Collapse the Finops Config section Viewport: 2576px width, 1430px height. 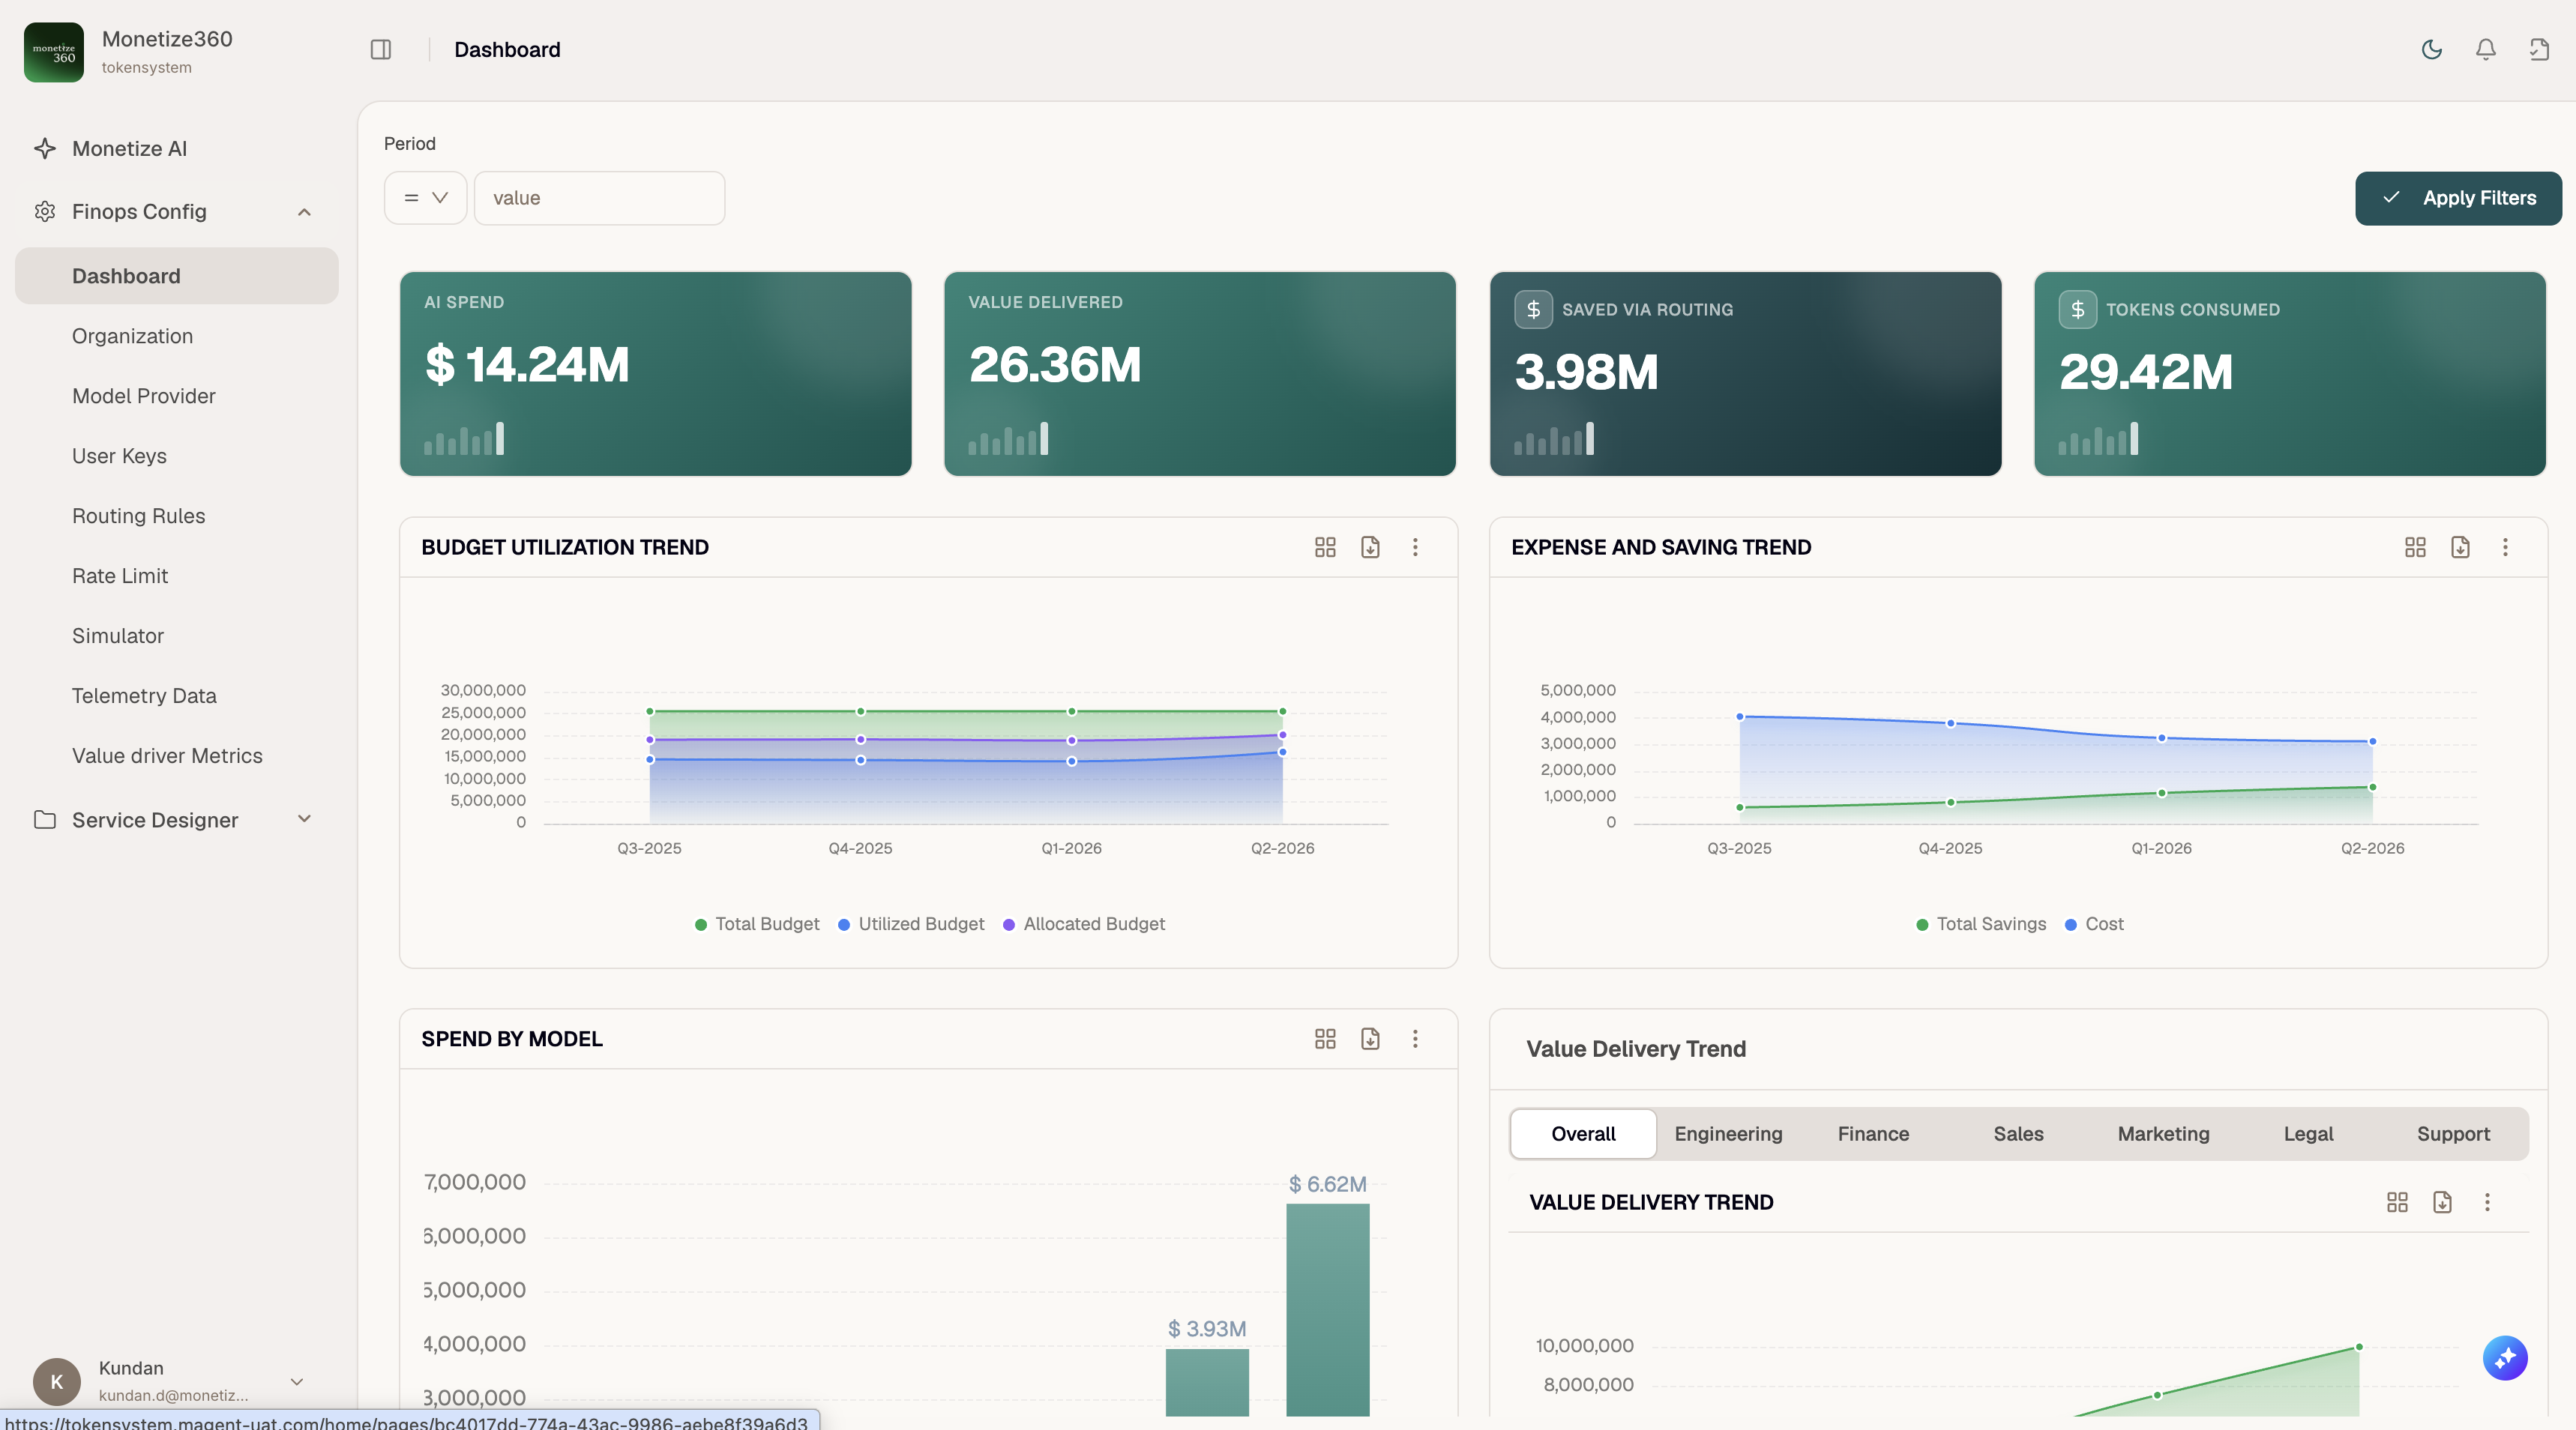(304, 212)
